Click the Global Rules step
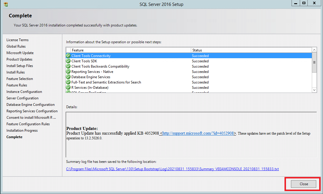323x194 pixels. pyautogui.click(x=16, y=46)
